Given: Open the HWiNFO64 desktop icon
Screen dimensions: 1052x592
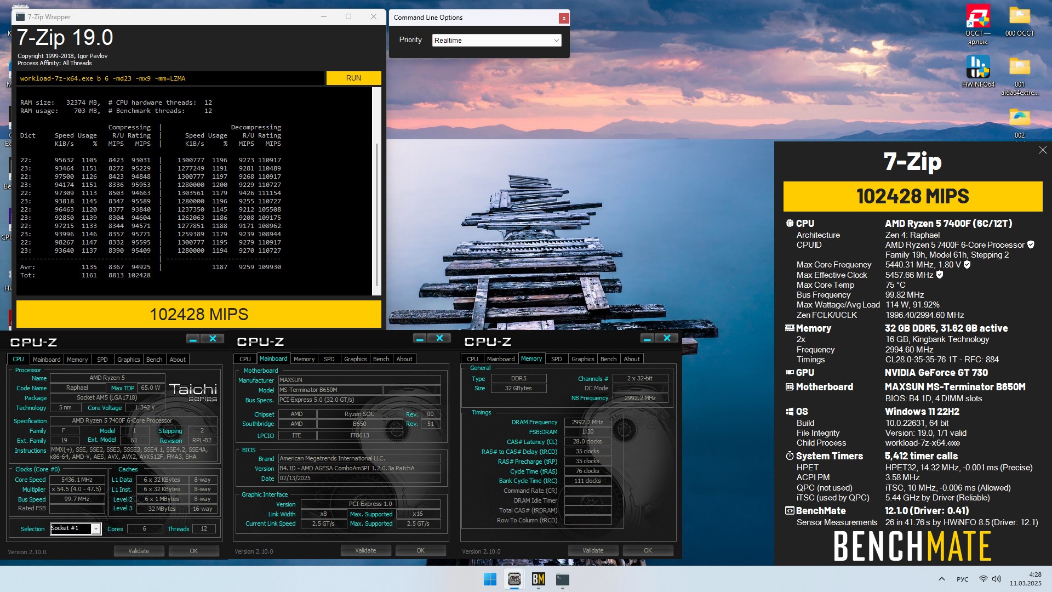Looking at the screenshot, I should coord(978,71).
